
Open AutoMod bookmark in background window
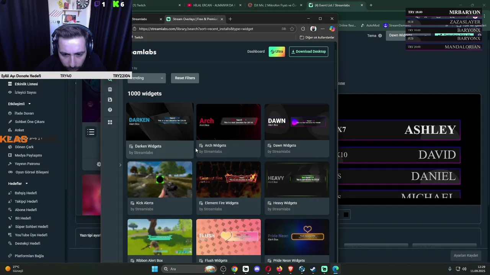pos(370,26)
